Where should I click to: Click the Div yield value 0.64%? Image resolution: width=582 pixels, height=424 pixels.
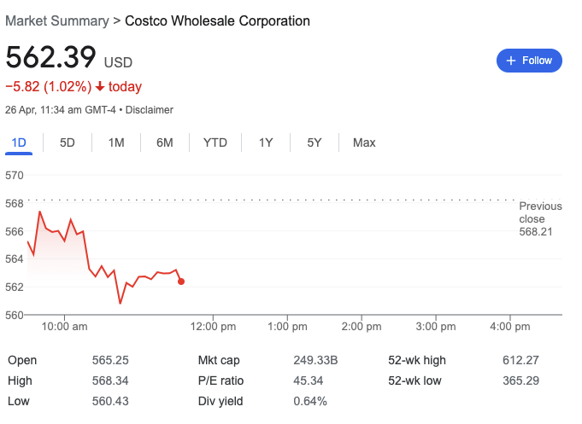point(309,401)
